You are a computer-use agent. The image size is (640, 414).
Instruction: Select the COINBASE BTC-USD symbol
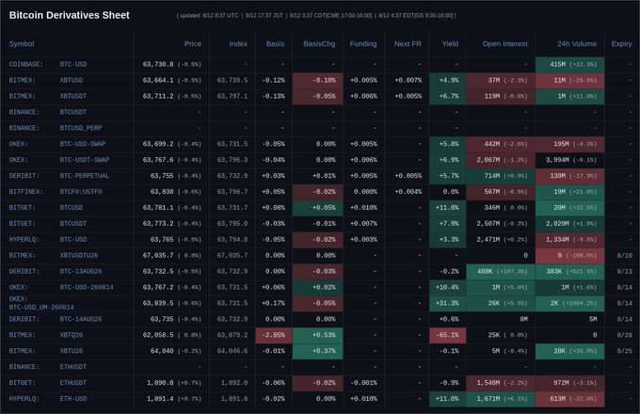click(x=73, y=64)
